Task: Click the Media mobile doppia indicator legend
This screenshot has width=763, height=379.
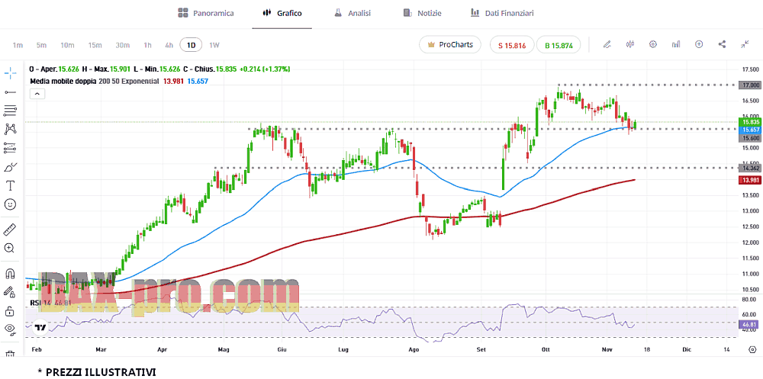Action: point(95,82)
